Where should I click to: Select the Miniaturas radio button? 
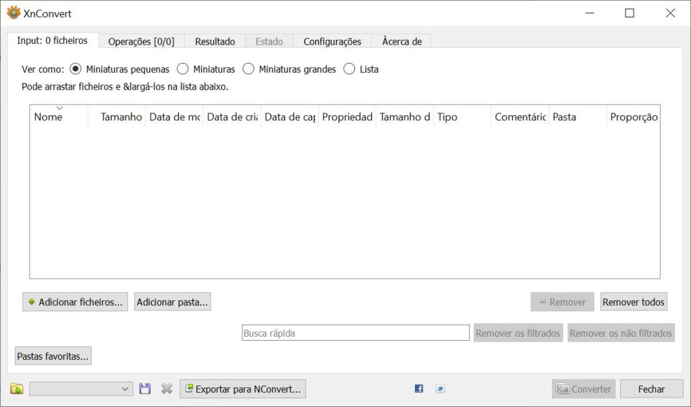click(183, 69)
